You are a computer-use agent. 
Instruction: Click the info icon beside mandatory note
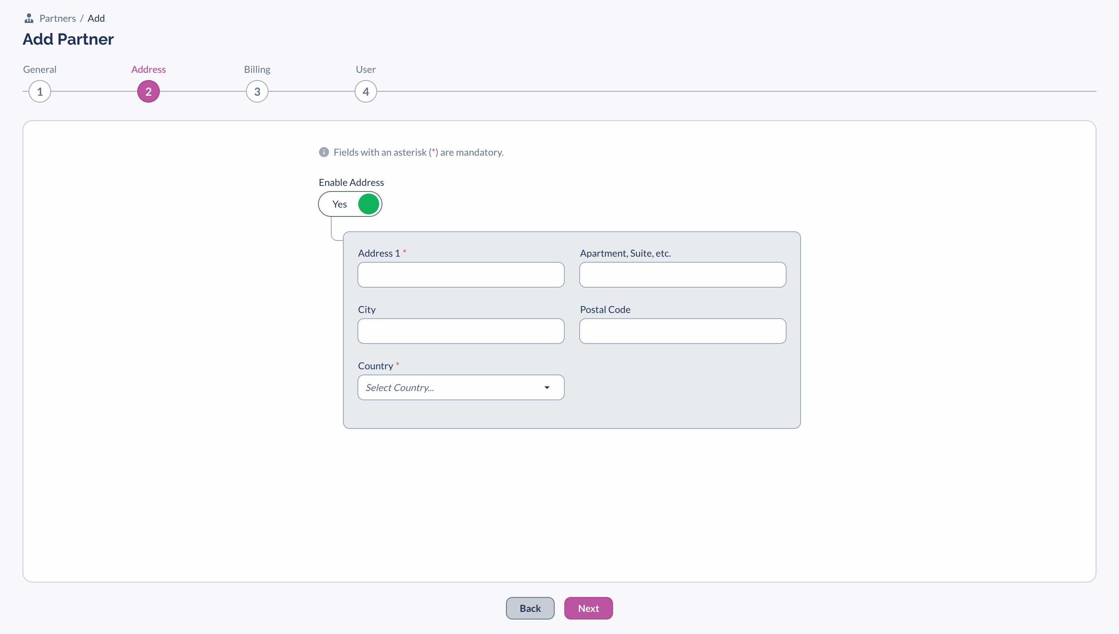coord(324,152)
